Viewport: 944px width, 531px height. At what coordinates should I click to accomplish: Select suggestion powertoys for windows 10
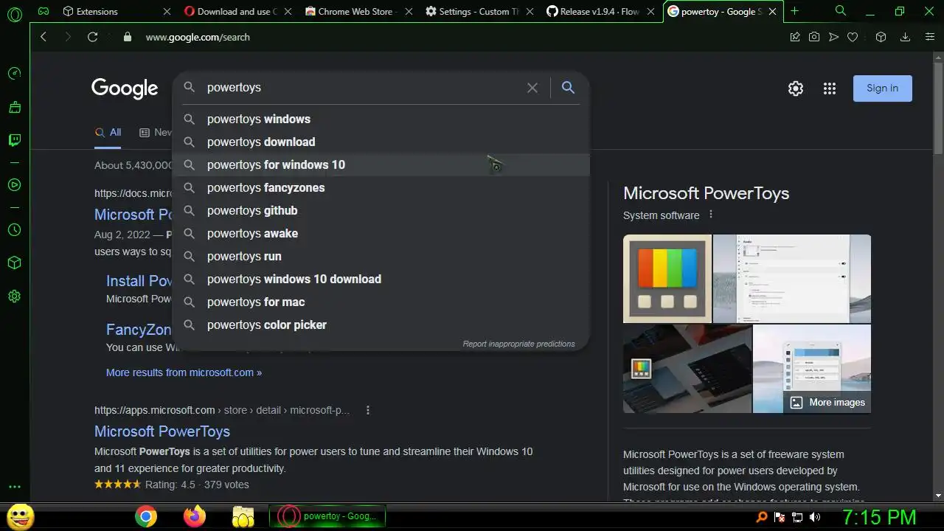point(381,164)
